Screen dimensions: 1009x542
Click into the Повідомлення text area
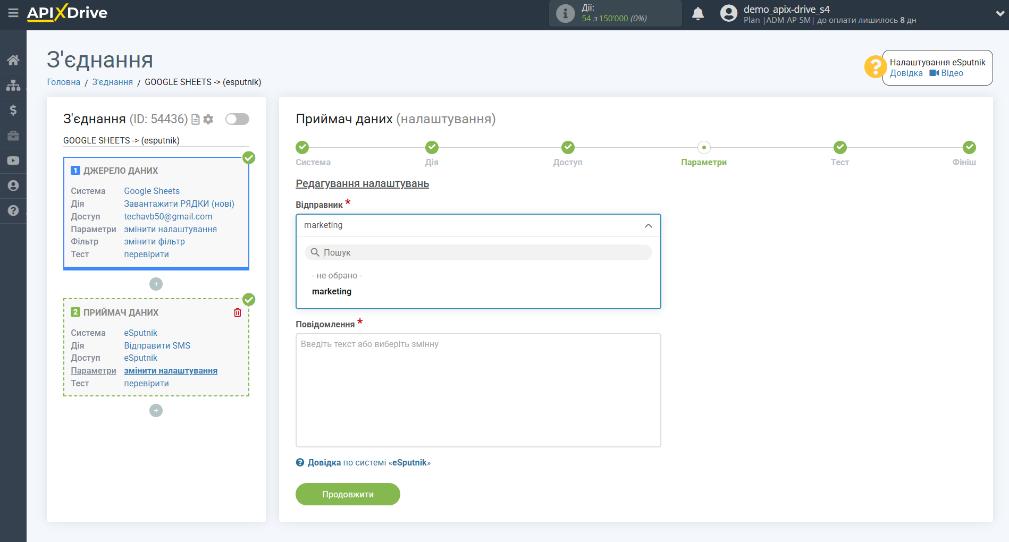tap(478, 391)
